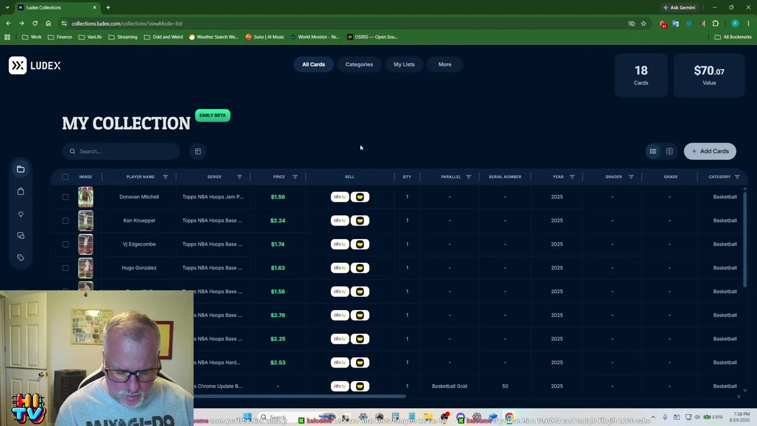Image resolution: width=757 pixels, height=426 pixels.
Task: Click the Add Cards button
Action: 710,151
